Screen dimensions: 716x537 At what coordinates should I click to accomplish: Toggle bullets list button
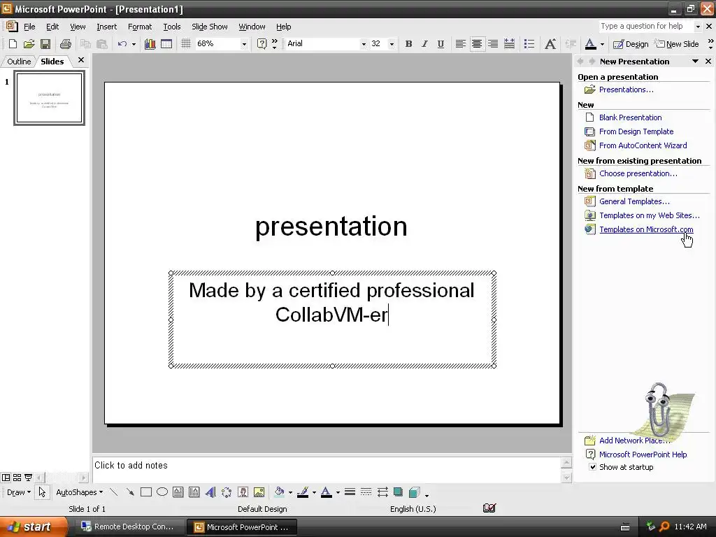(529, 44)
